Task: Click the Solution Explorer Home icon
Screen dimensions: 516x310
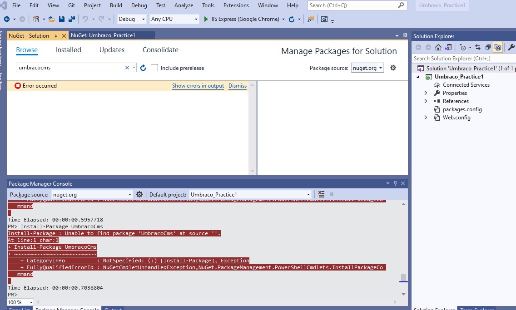Action: (438, 47)
